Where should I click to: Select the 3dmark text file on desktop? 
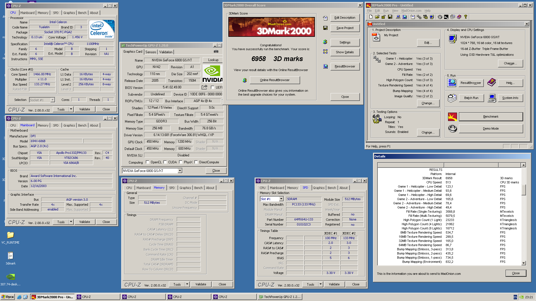pos(10,258)
